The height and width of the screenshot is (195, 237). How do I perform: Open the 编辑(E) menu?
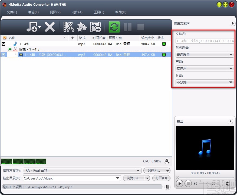33,12
